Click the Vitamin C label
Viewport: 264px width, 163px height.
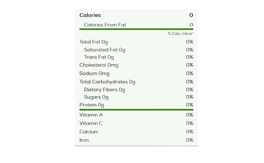coord(91,123)
